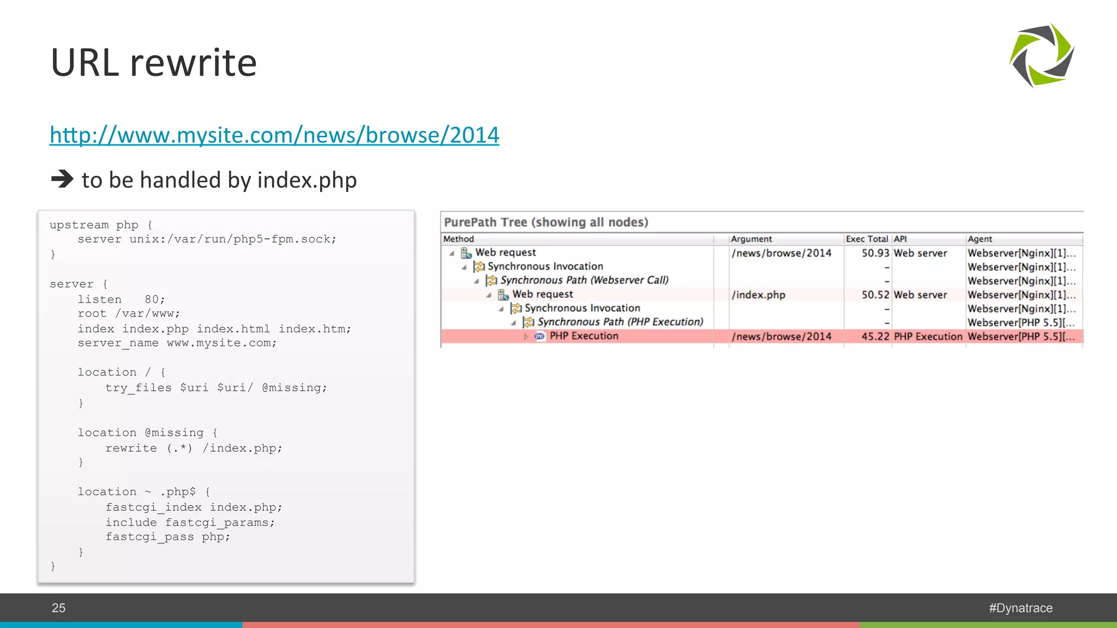The width and height of the screenshot is (1117, 628).
Task: Click the Synchronous Path (PHP Execution) icon
Action: (x=529, y=322)
